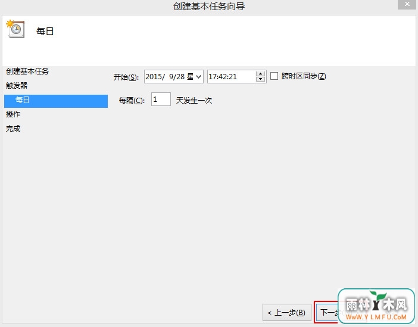Click the 每日 header title text

tap(45, 31)
